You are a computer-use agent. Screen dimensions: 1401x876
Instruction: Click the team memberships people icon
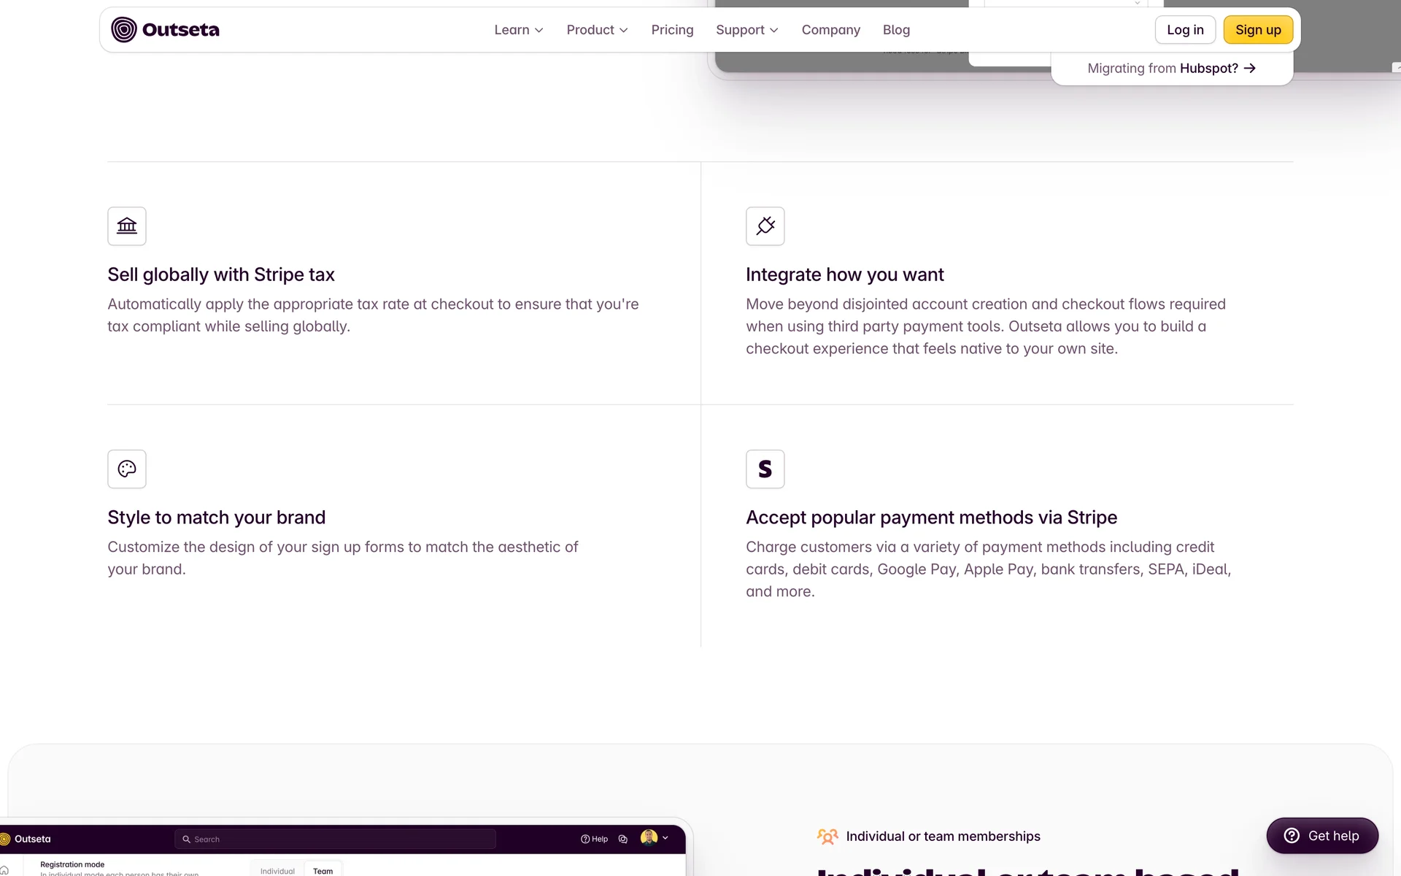[827, 837]
